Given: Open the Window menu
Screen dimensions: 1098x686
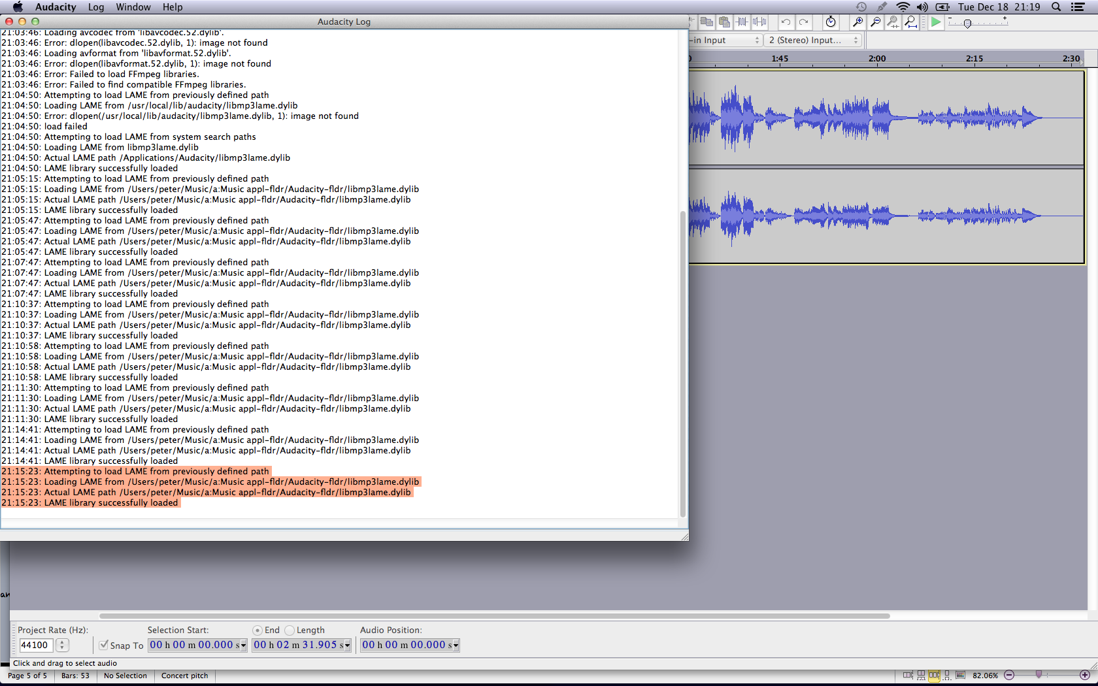Looking at the screenshot, I should tap(133, 7).
